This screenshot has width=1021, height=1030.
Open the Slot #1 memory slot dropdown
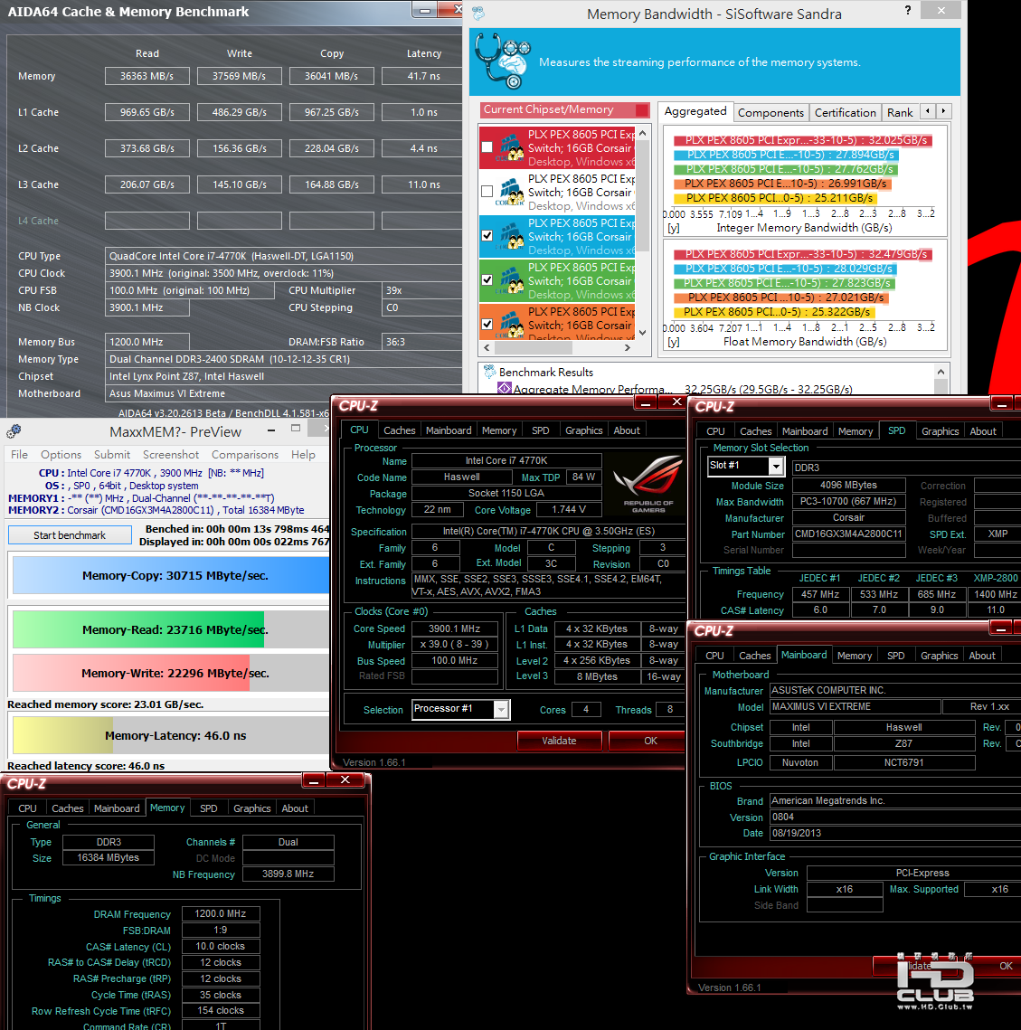777,466
